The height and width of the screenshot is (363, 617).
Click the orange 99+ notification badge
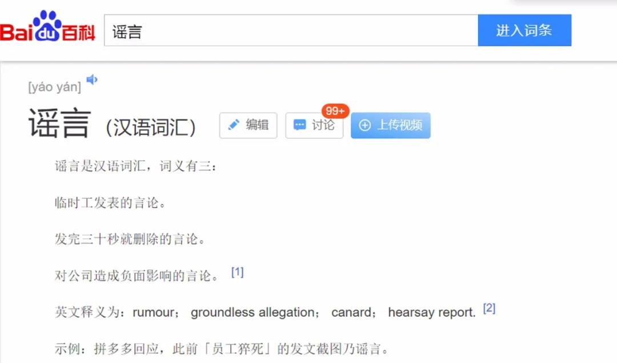335,111
